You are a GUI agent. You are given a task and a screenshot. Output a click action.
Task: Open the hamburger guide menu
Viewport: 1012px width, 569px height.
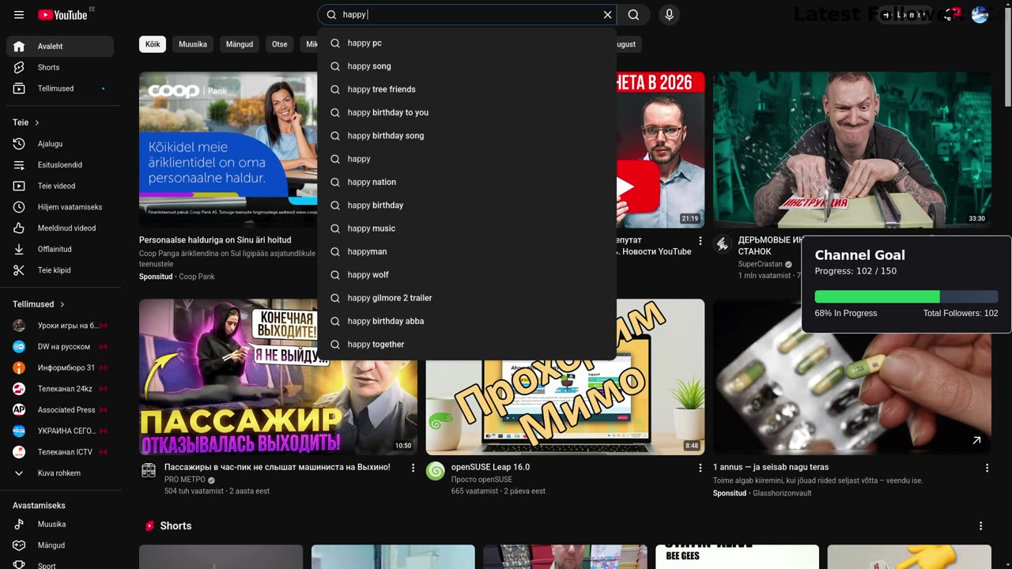click(x=19, y=15)
